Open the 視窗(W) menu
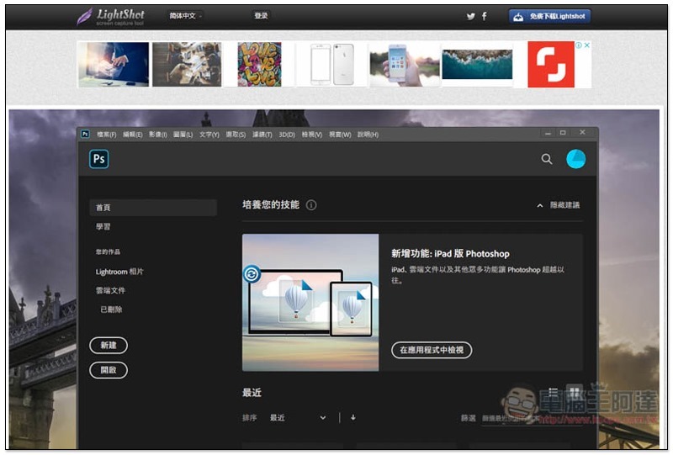The height and width of the screenshot is (455, 673). tap(340, 135)
